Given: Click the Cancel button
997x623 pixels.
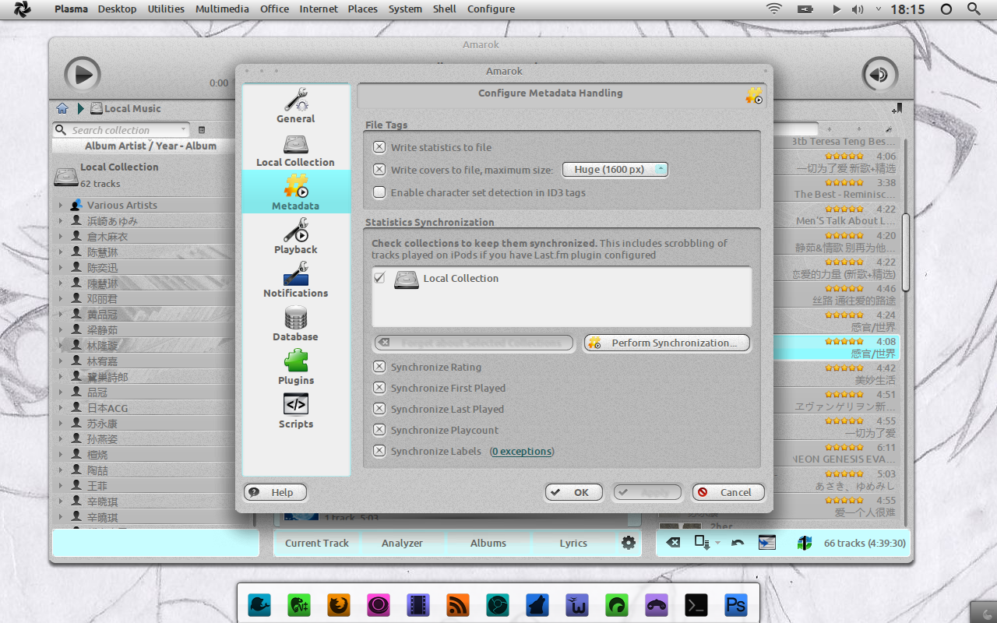Looking at the screenshot, I should pos(728,492).
